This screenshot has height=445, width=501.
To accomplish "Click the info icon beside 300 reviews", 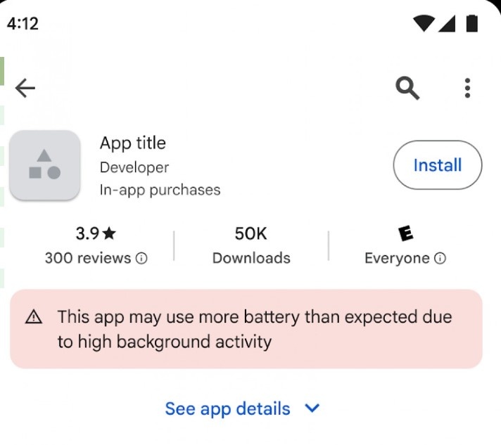I will pyautogui.click(x=141, y=258).
